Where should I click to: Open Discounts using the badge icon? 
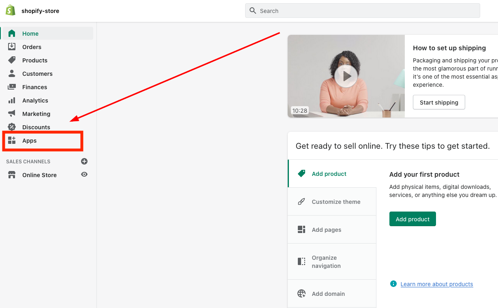pyautogui.click(x=12, y=127)
